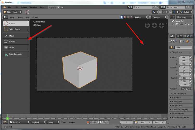Select the Select Border tool

click(16, 29)
